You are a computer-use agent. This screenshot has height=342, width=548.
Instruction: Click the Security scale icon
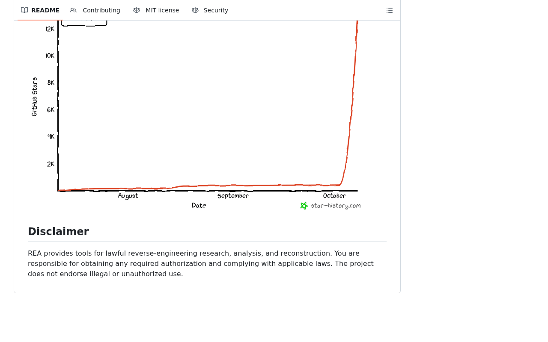(195, 10)
